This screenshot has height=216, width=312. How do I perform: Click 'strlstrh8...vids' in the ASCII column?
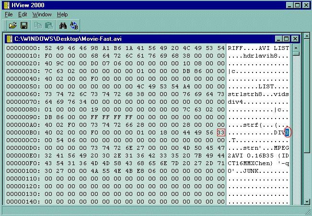tap(258, 94)
